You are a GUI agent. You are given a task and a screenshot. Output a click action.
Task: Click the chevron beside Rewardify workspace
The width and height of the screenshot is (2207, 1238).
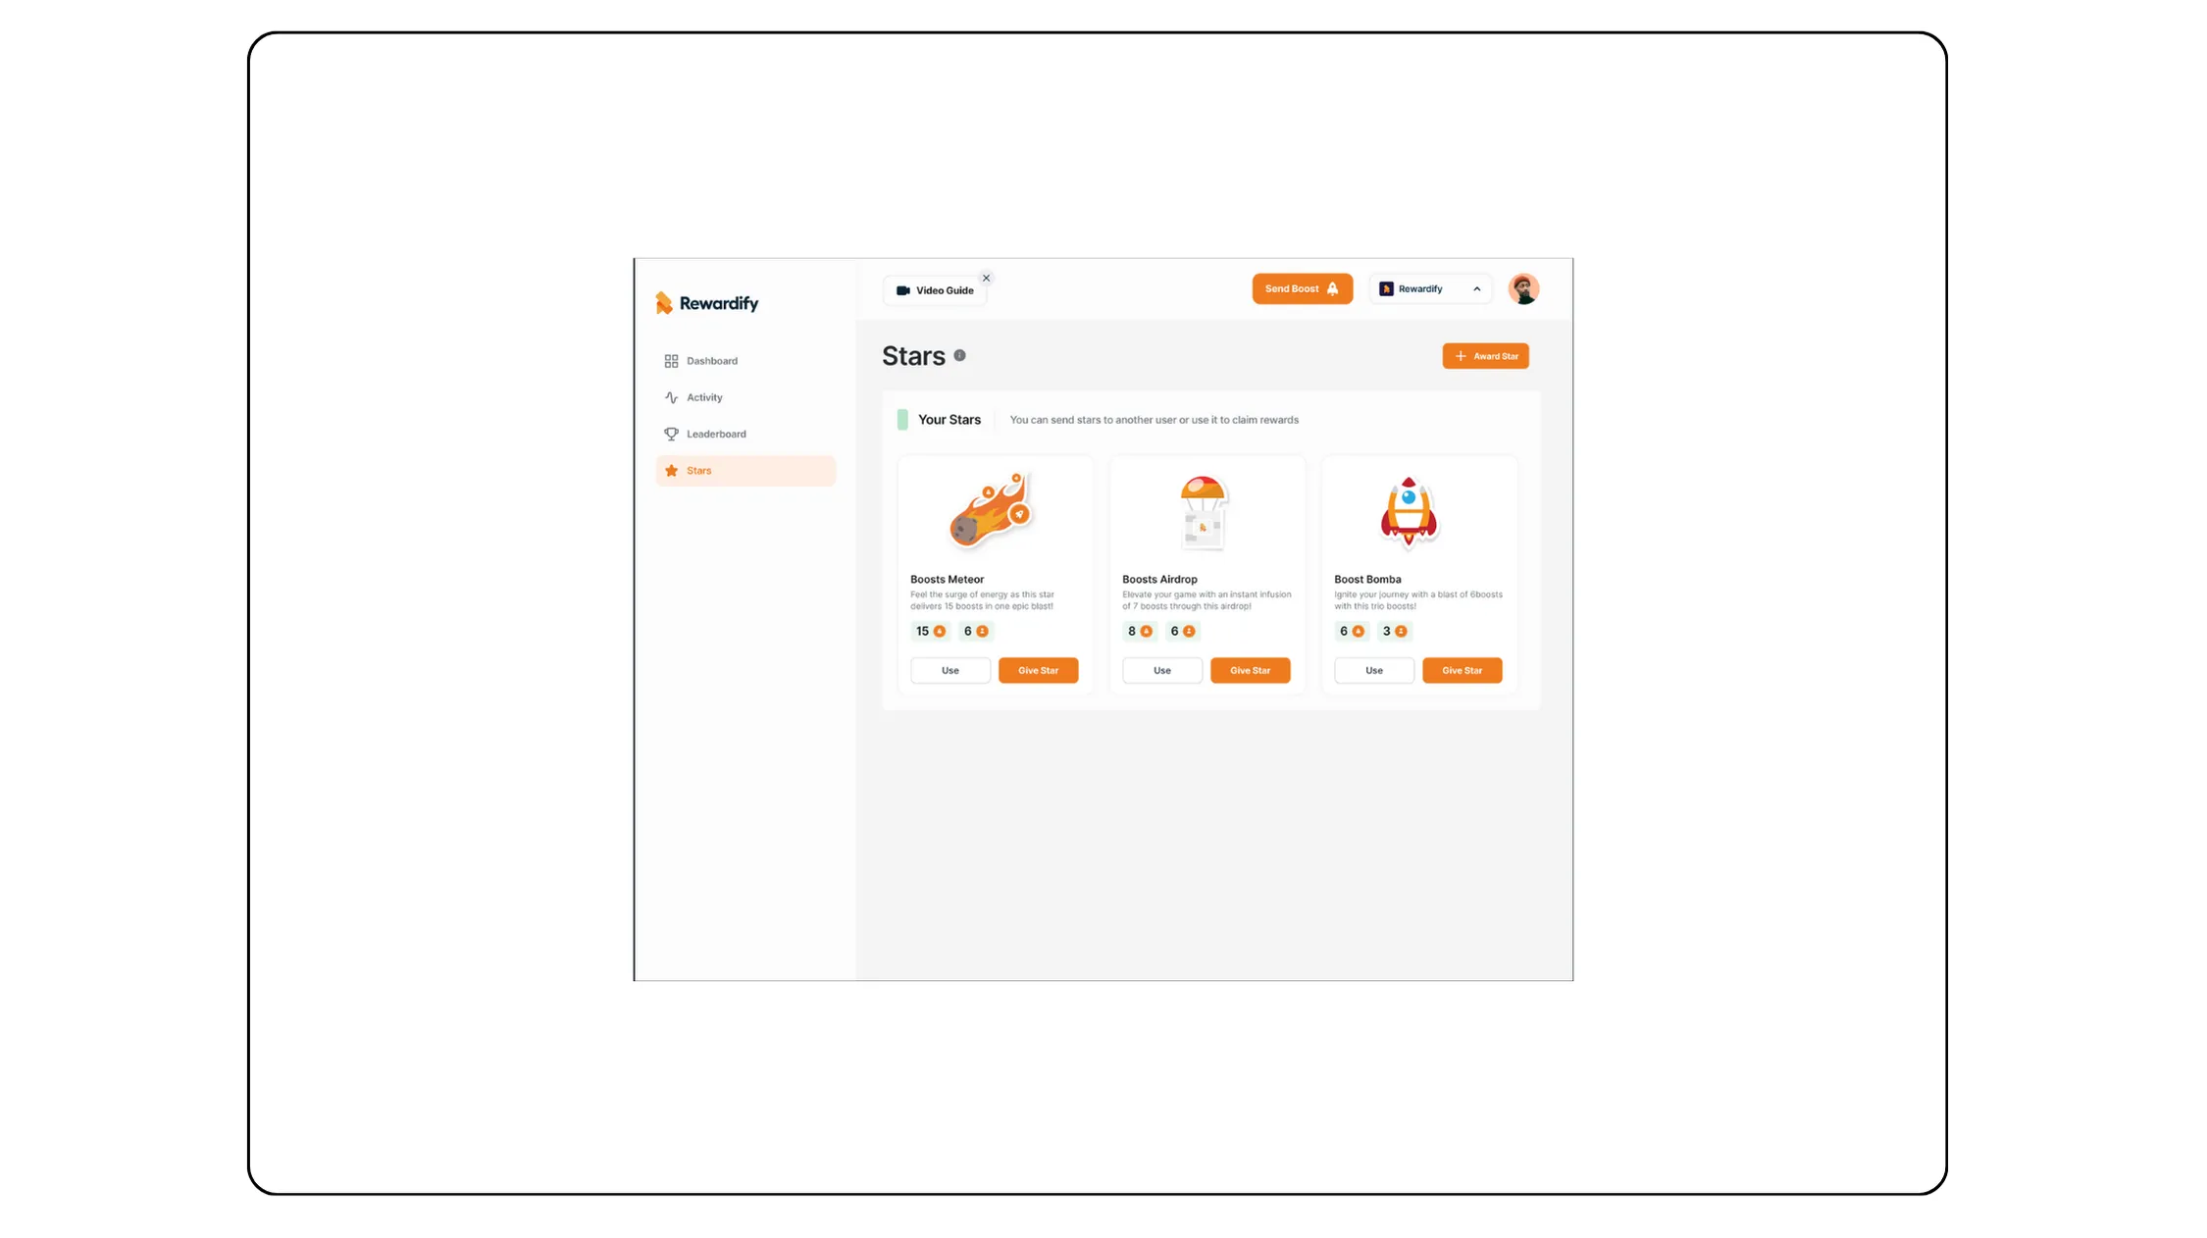point(1476,288)
